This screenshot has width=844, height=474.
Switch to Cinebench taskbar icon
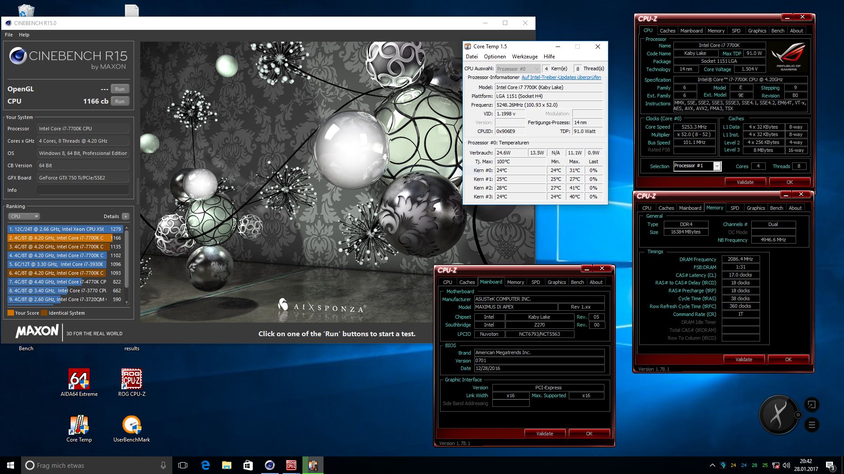(269, 465)
